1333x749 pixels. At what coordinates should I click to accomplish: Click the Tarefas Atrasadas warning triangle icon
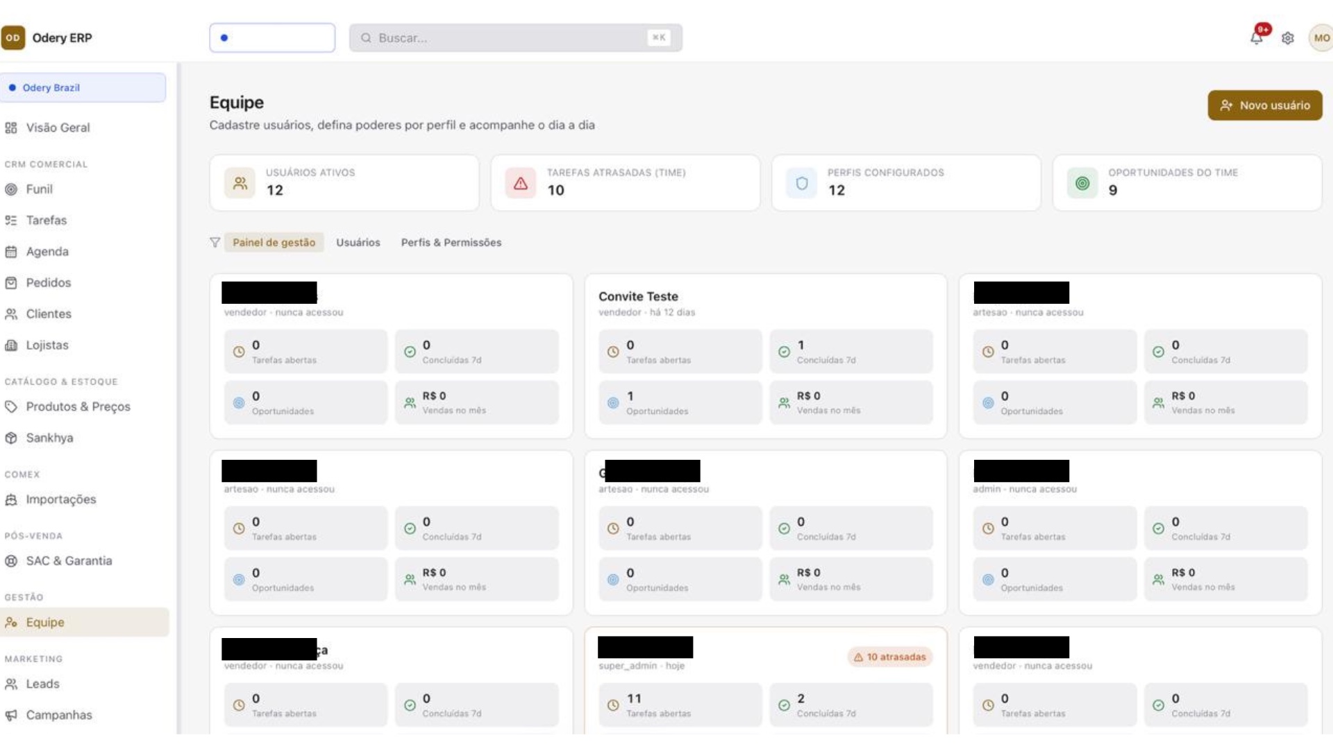(x=521, y=183)
